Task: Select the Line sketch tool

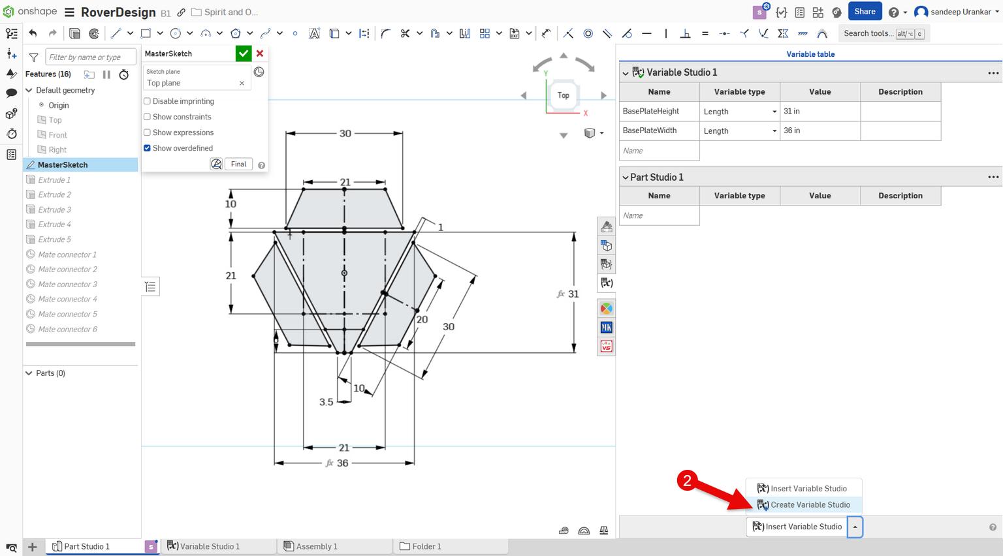Action: tap(118, 33)
